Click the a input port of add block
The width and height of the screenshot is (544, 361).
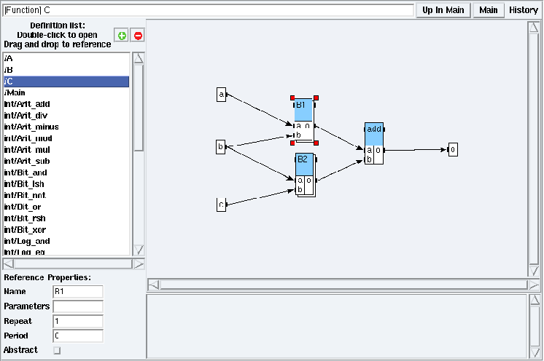pyautogui.click(x=370, y=150)
